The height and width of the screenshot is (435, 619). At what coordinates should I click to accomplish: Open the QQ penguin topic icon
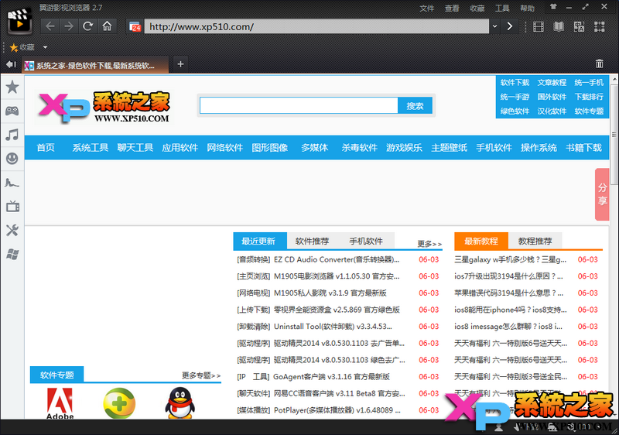tap(180, 403)
